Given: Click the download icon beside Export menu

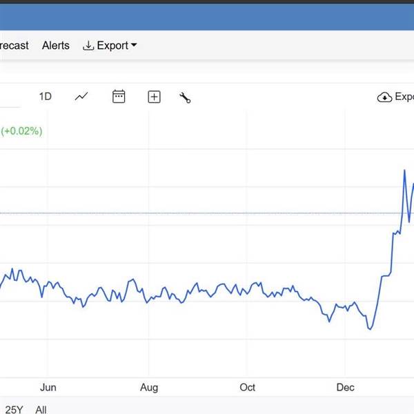Looking at the screenshot, I should click(88, 46).
